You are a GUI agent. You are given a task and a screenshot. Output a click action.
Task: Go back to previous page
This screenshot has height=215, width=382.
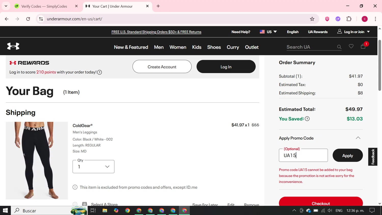7,19
